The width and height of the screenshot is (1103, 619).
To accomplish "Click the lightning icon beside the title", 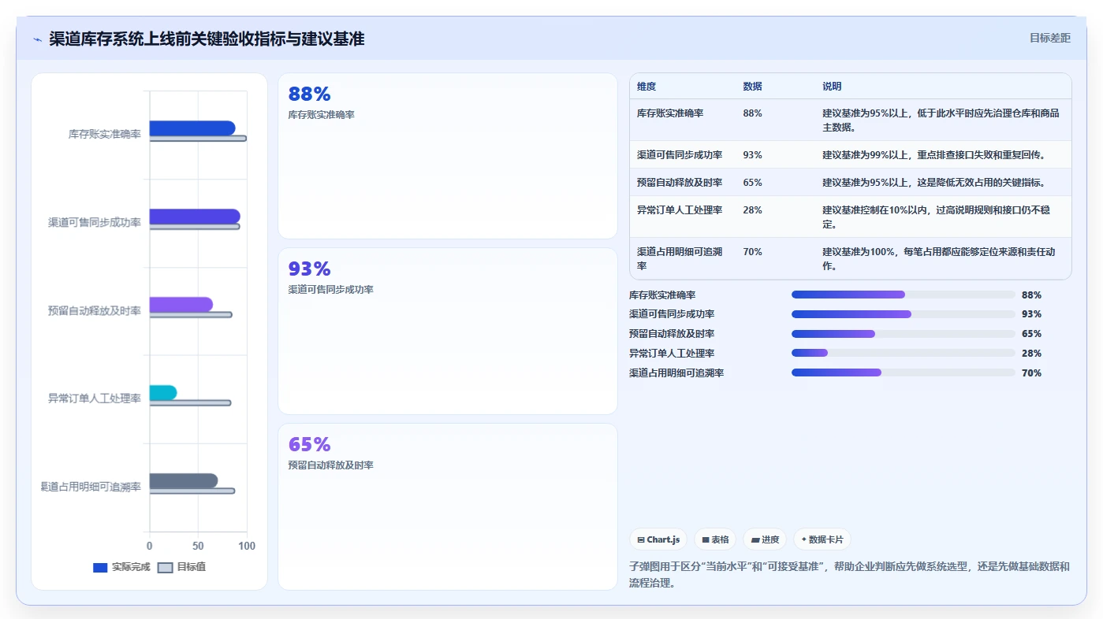I will (37, 39).
